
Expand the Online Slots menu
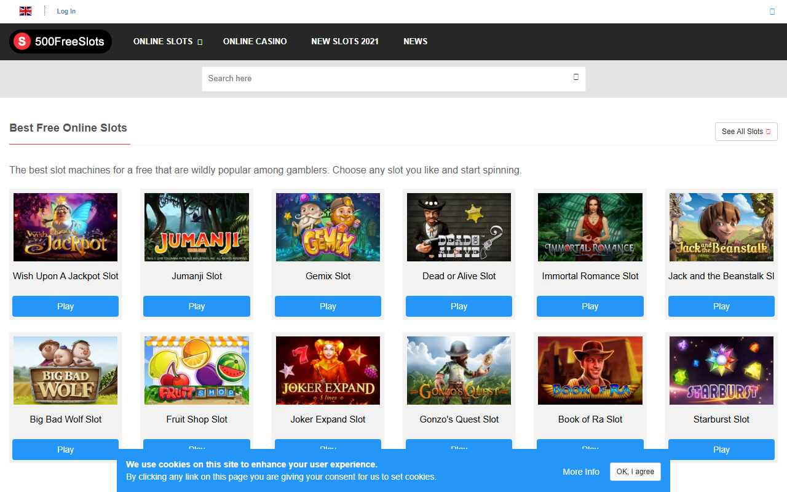pyautogui.click(x=168, y=41)
